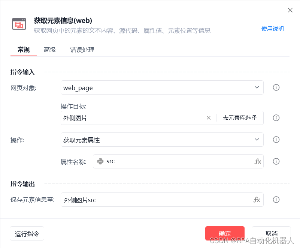Screen dimensions: 300x248
Task: Click Python mode icon before src
Action: point(100,161)
